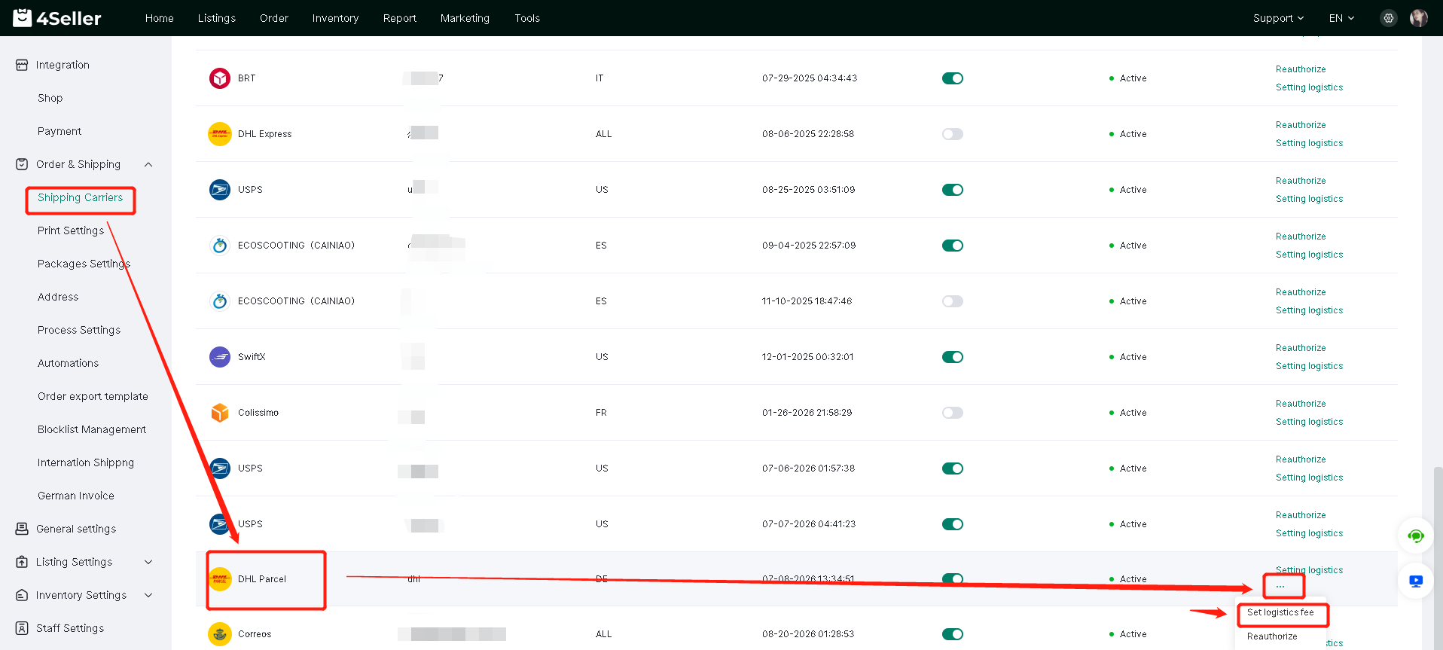Open Blocklist Management in sidebar
The image size is (1443, 650).
pos(92,429)
